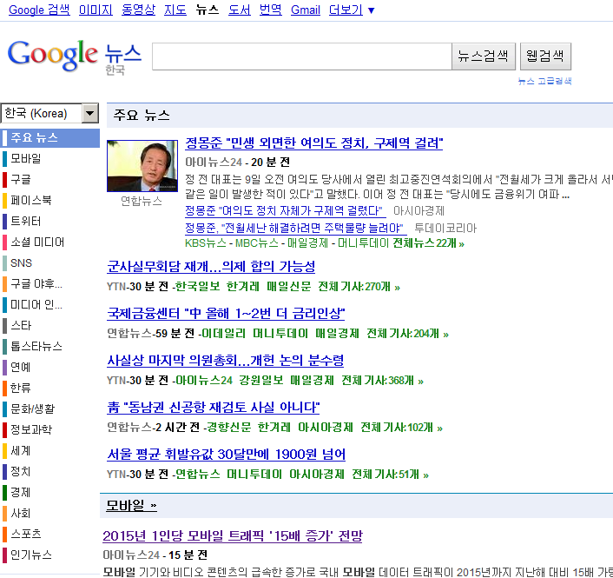
Task: Select 구글 sidebar section
Action: 20,179
